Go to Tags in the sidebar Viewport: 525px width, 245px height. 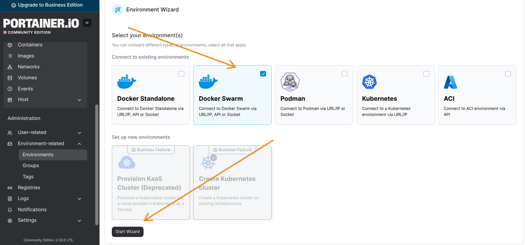[28, 177]
